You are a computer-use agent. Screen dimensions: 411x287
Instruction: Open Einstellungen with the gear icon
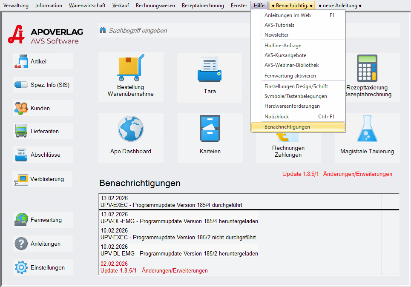[x=43, y=267]
